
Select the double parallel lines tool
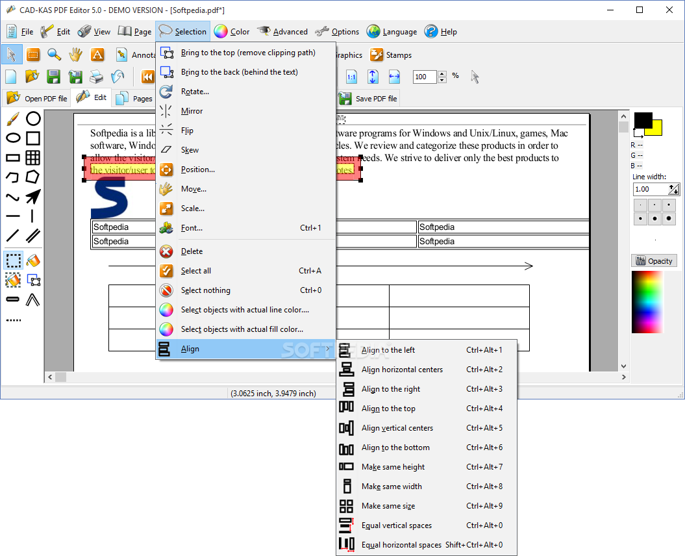[33, 236]
